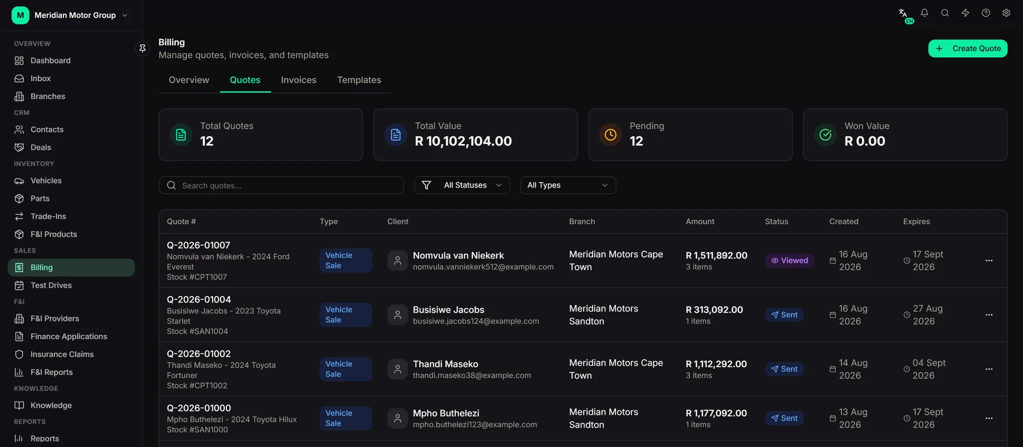This screenshot has height=447, width=1023.
Task: Sort by Amount column header
Action: coord(700,221)
